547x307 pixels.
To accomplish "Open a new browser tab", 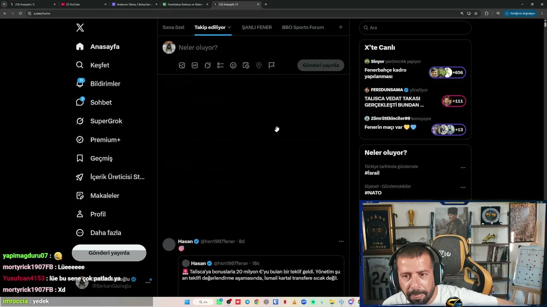I will [x=266, y=4].
